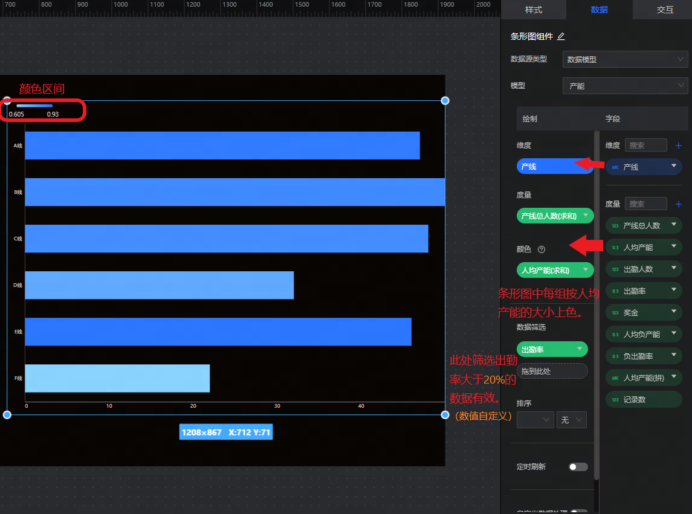Expand the 出勤率 data filter pill menu
Viewport: 692px width, 514px height.
580,349
